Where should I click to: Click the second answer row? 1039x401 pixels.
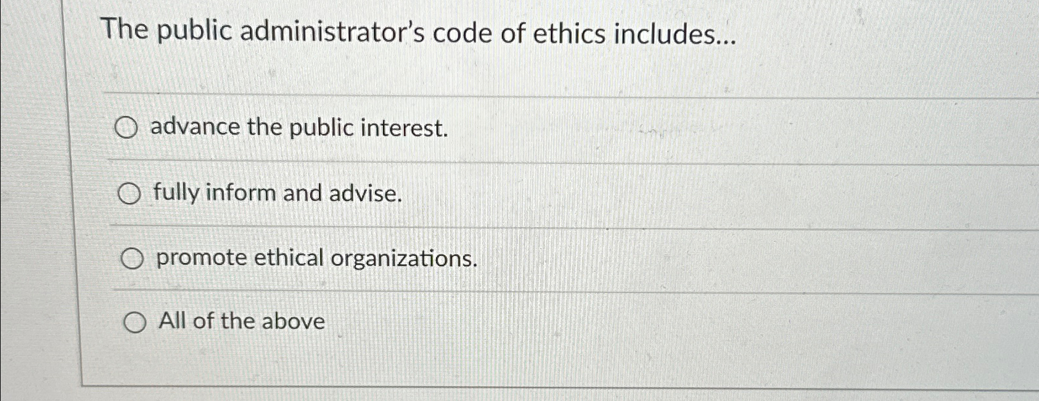[432, 194]
